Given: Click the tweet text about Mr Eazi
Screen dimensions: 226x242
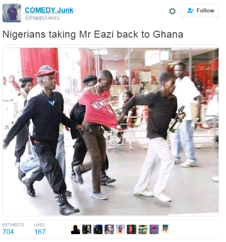Looking at the screenshot, I should 93,34.
